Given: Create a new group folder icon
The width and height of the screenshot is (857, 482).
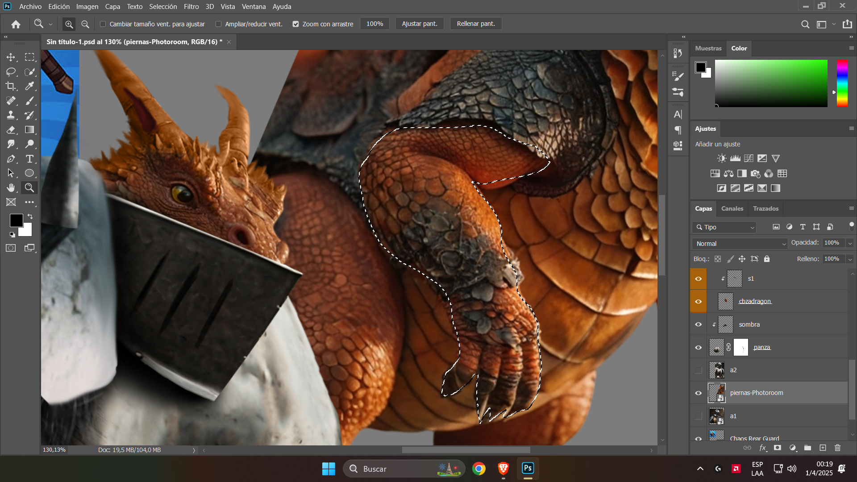Looking at the screenshot, I should click(x=807, y=448).
